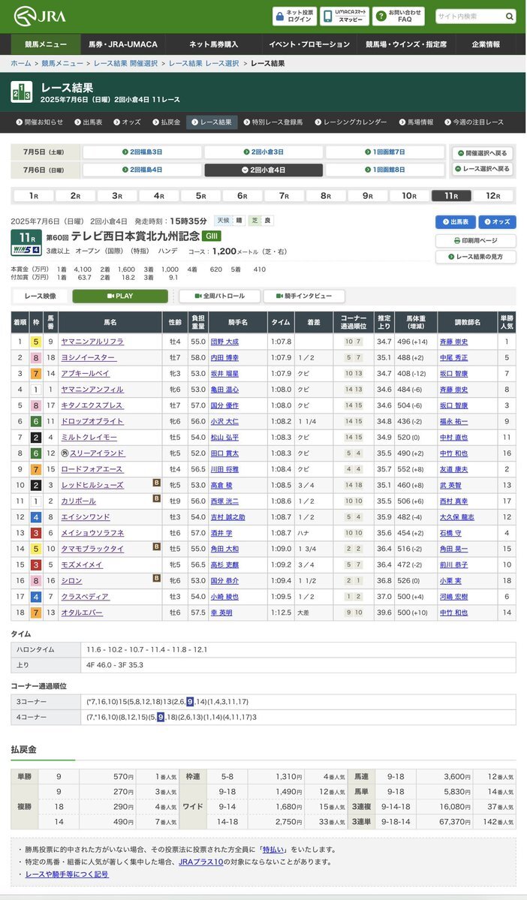The image size is (527, 900).
Task: Go to レース結果 レース選択 breadcrumb
Action: point(203,63)
